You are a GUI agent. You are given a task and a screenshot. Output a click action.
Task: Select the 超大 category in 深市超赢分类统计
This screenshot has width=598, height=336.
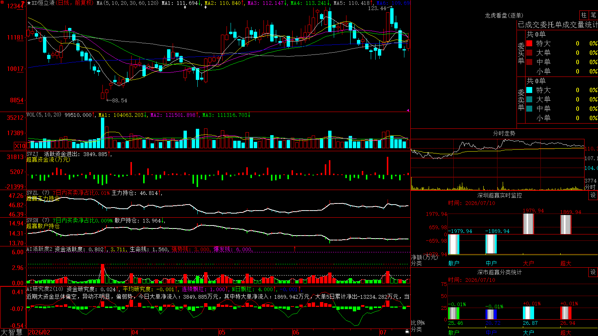(x=566, y=332)
